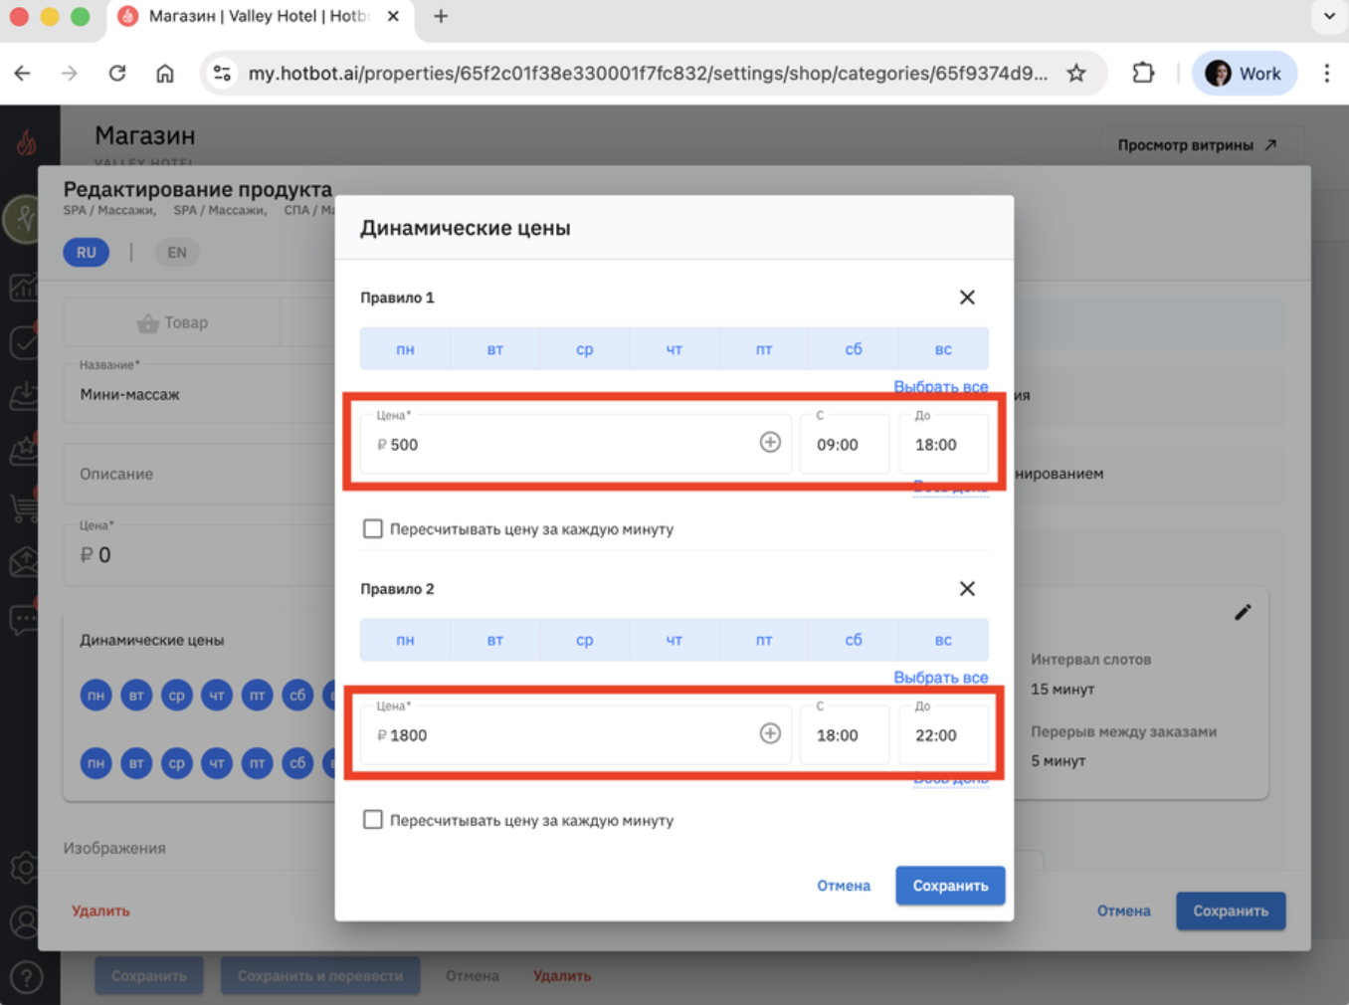Toggle сб day in Правило 1
Viewport: 1349px width, 1005px height.
pyautogui.click(x=854, y=349)
